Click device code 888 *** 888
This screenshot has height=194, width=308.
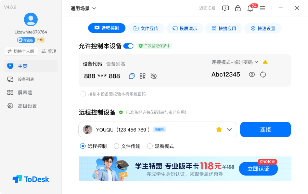pos(102,76)
